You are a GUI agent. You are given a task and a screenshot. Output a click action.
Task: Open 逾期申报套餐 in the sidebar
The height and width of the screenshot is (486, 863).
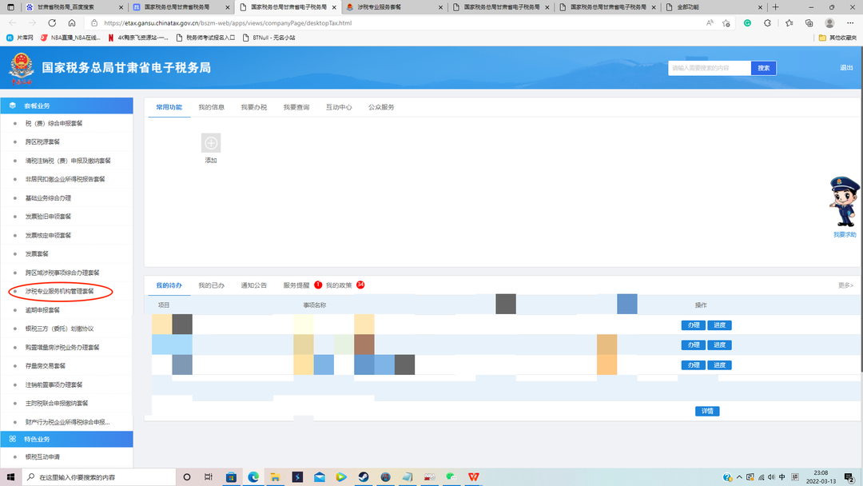(42, 310)
